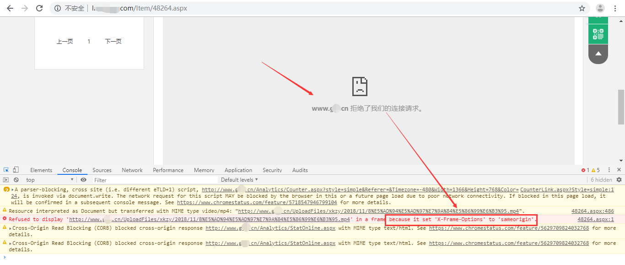Screen dimensions: 625x265
Task: Click the red error icon beside 'Refused to display'
Action: tap(5, 219)
